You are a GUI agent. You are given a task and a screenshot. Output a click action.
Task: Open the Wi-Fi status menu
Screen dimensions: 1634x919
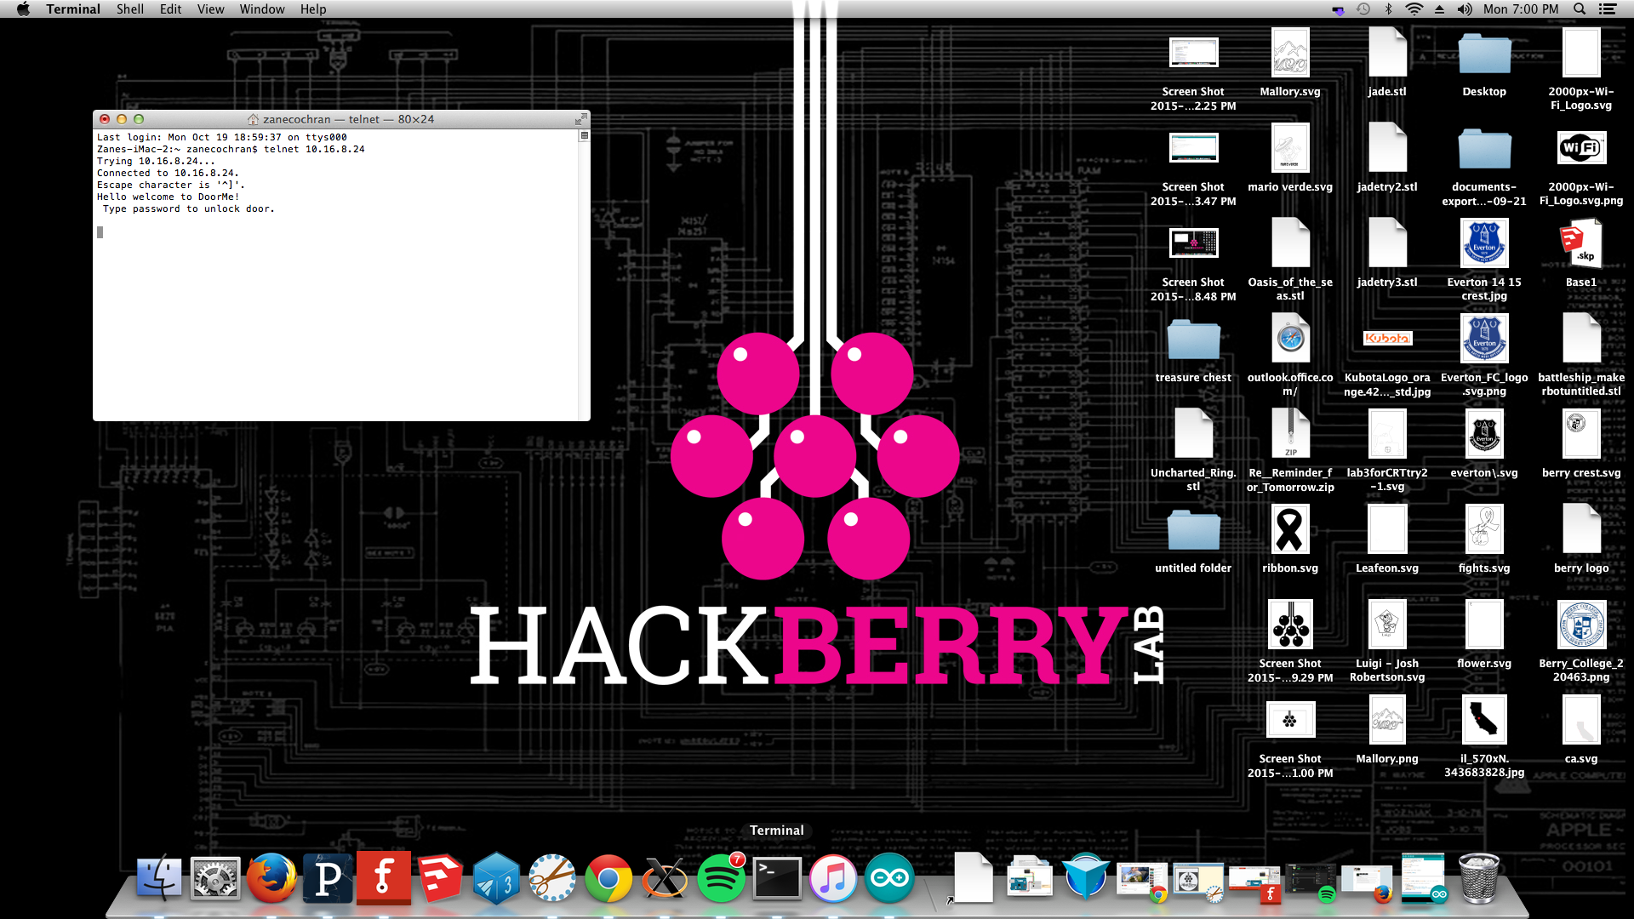pyautogui.click(x=1414, y=9)
